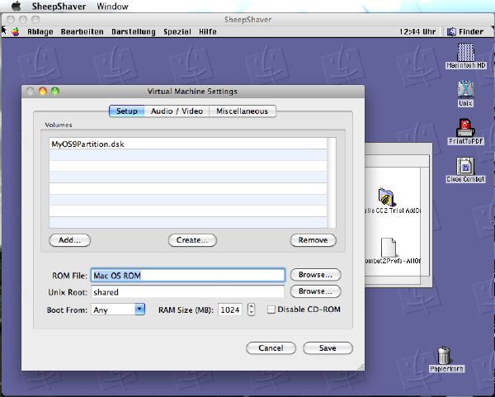The height and width of the screenshot is (397, 495).
Task: Select the CC2 Trial AddOn folder icon
Action: point(386,196)
